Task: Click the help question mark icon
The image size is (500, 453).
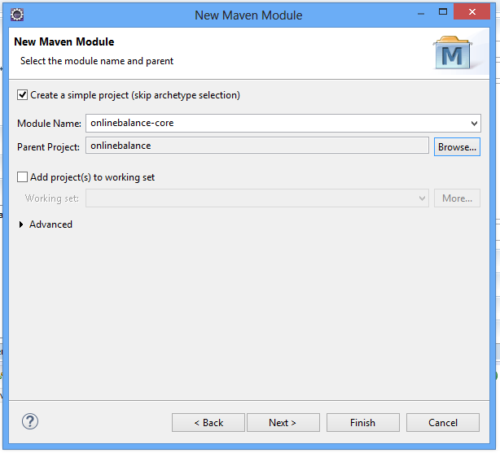Action: pyautogui.click(x=30, y=421)
